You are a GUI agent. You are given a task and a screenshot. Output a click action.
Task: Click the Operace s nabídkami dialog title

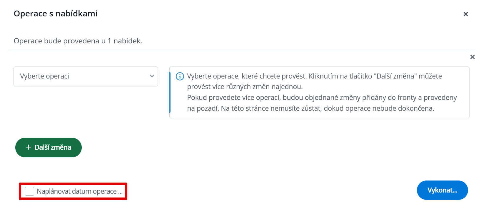point(56,14)
